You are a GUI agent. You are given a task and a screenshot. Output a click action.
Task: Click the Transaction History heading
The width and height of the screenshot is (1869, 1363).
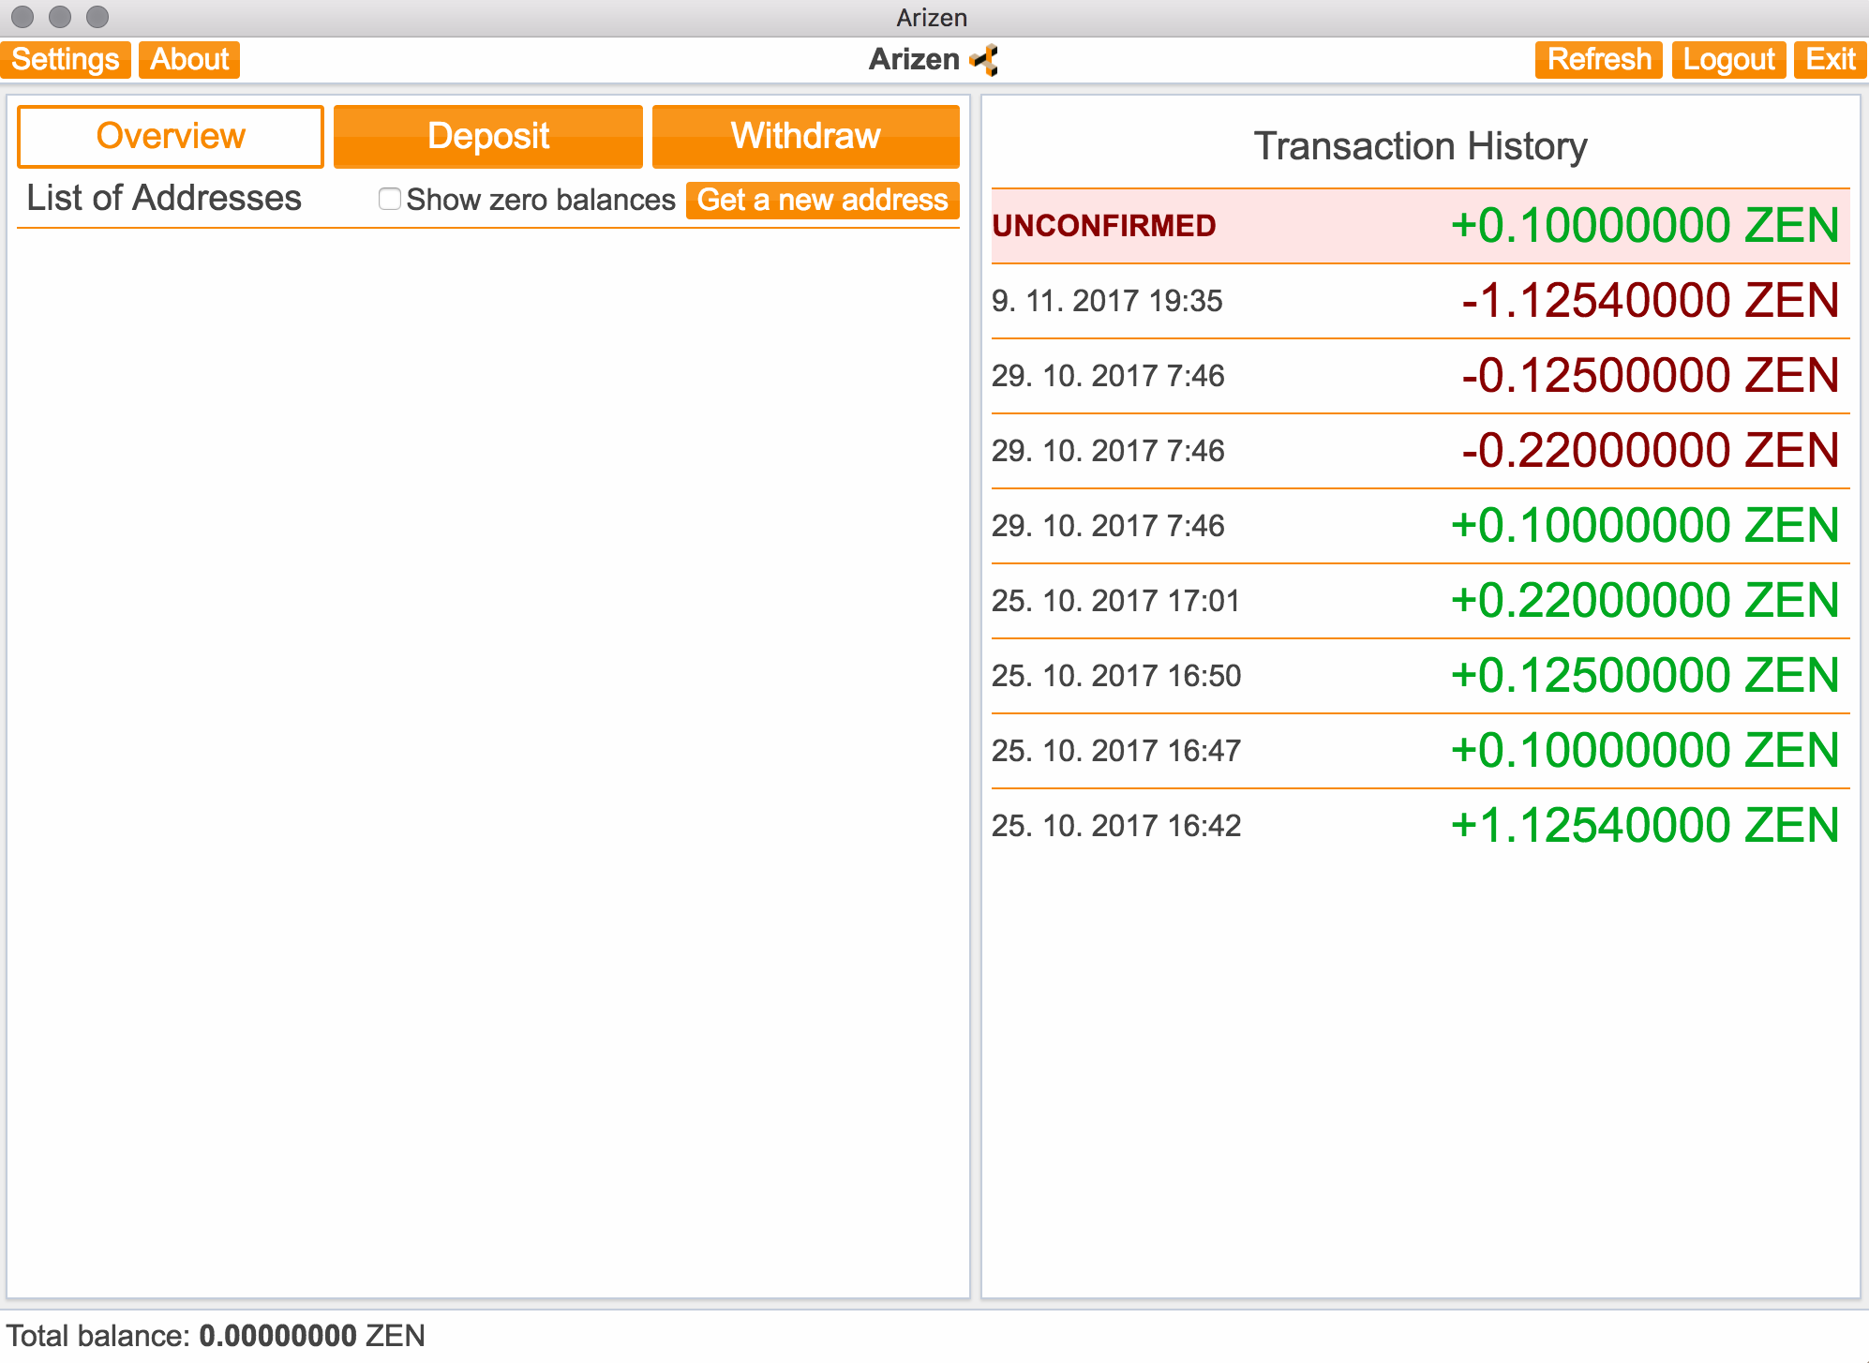(1421, 146)
